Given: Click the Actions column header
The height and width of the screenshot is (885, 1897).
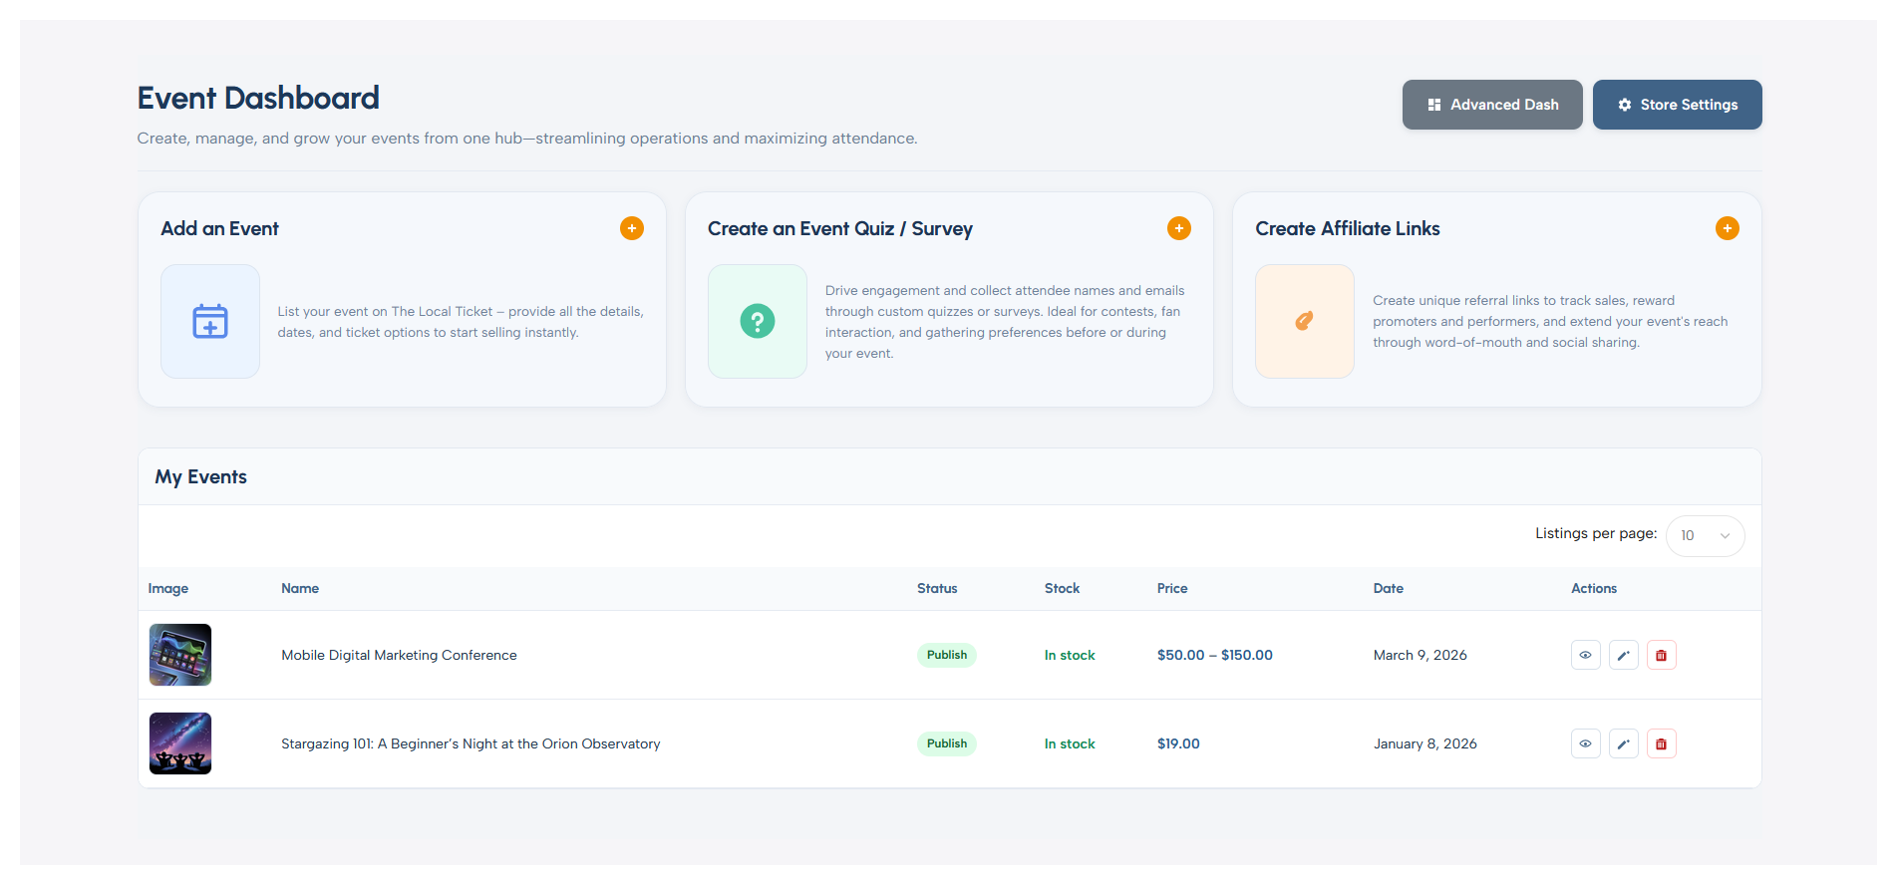Looking at the screenshot, I should 1594,588.
